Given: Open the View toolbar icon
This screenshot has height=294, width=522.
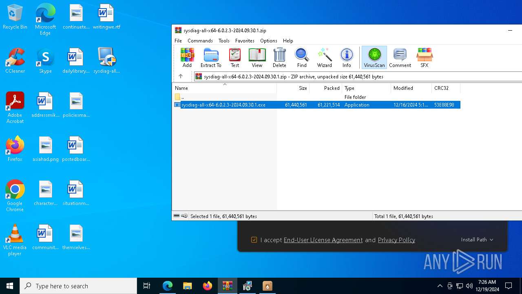Looking at the screenshot, I should [257, 58].
